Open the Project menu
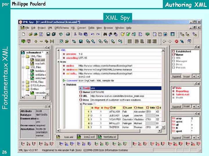 42,28
